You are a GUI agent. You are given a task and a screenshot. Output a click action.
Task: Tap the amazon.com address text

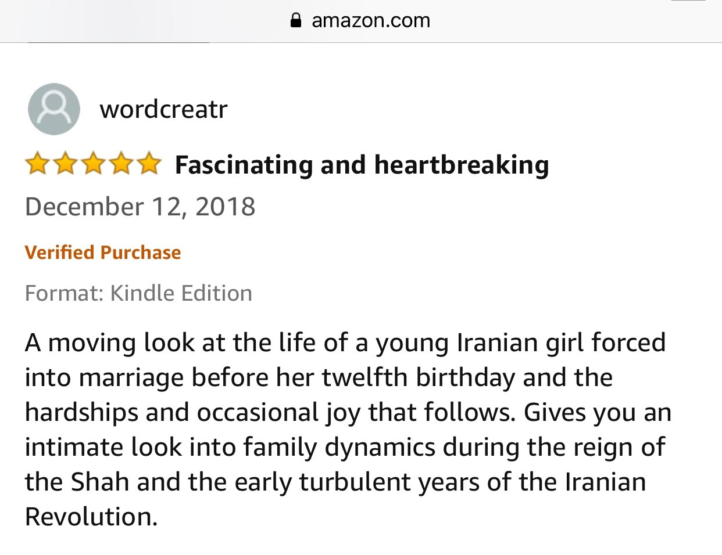[371, 21]
